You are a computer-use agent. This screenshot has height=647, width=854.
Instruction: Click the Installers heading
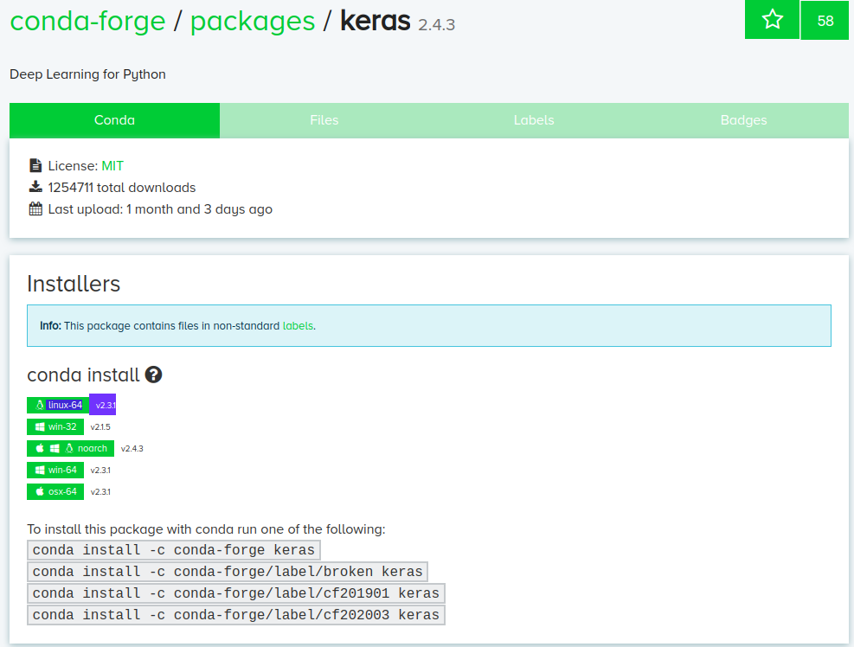pos(74,284)
